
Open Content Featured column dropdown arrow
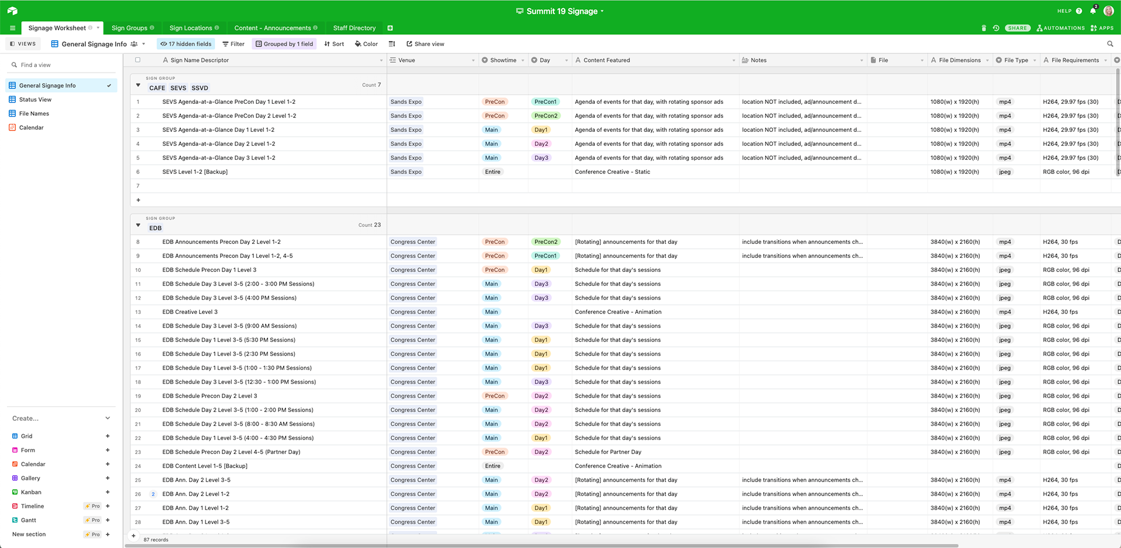click(733, 60)
